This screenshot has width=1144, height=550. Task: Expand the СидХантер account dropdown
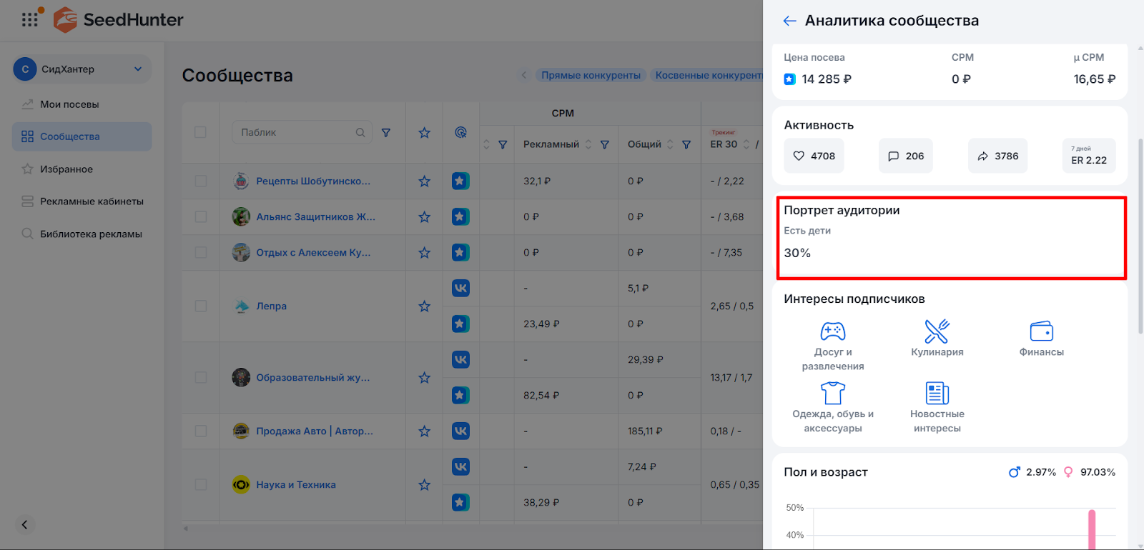[x=138, y=69]
